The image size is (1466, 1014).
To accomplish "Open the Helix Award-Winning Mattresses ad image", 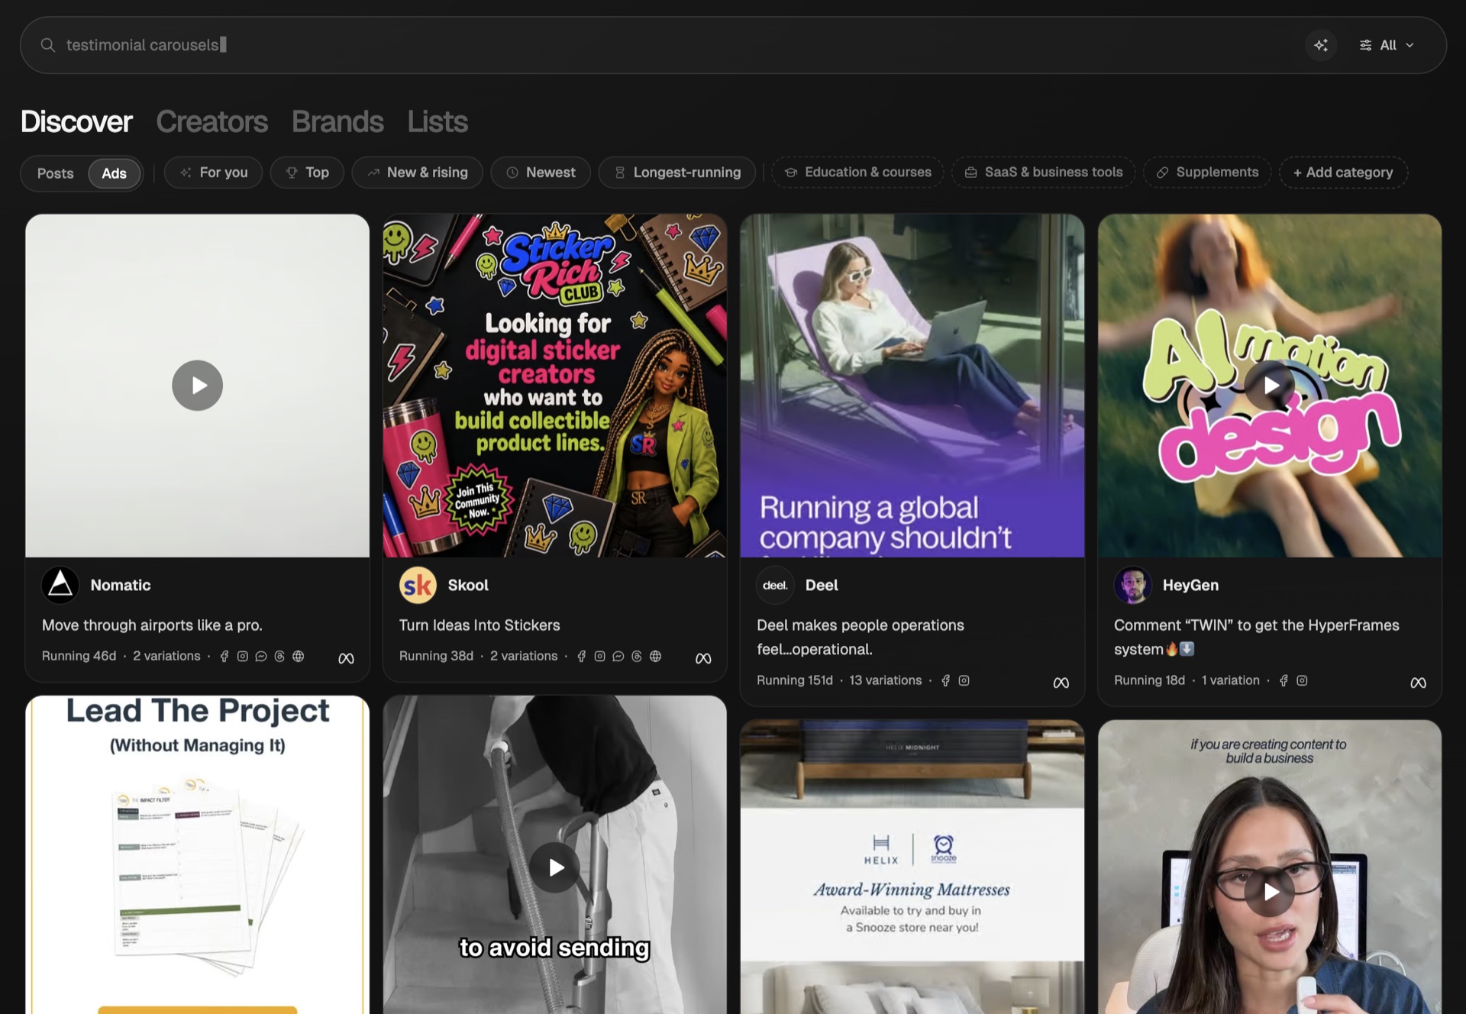I will [x=912, y=867].
